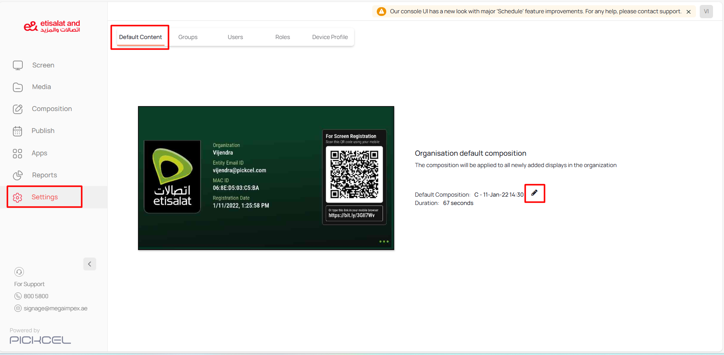Select the Device Profile tab

tap(330, 37)
